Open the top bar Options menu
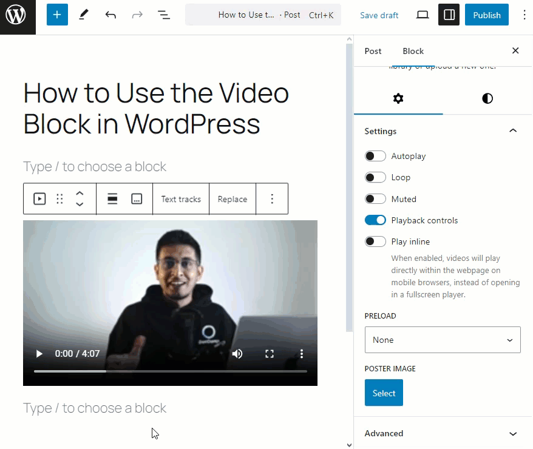Image resolution: width=533 pixels, height=449 pixels. pyautogui.click(x=525, y=15)
